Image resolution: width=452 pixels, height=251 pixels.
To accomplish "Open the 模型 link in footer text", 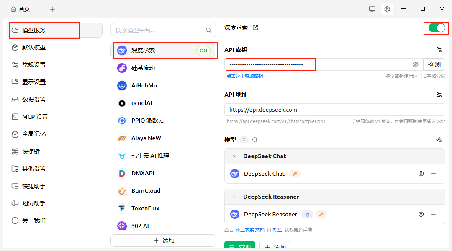I will [277, 230].
